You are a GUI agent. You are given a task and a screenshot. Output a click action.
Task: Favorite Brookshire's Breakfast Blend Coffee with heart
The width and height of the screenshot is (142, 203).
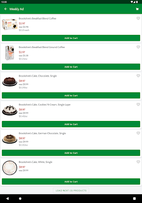(x=138, y=18)
